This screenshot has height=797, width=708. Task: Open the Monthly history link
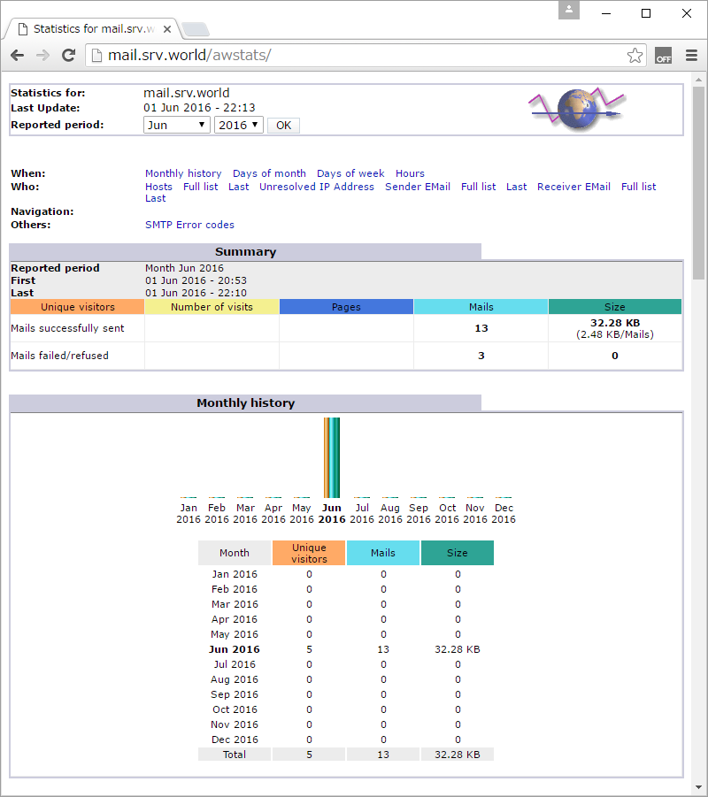click(183, 173)
